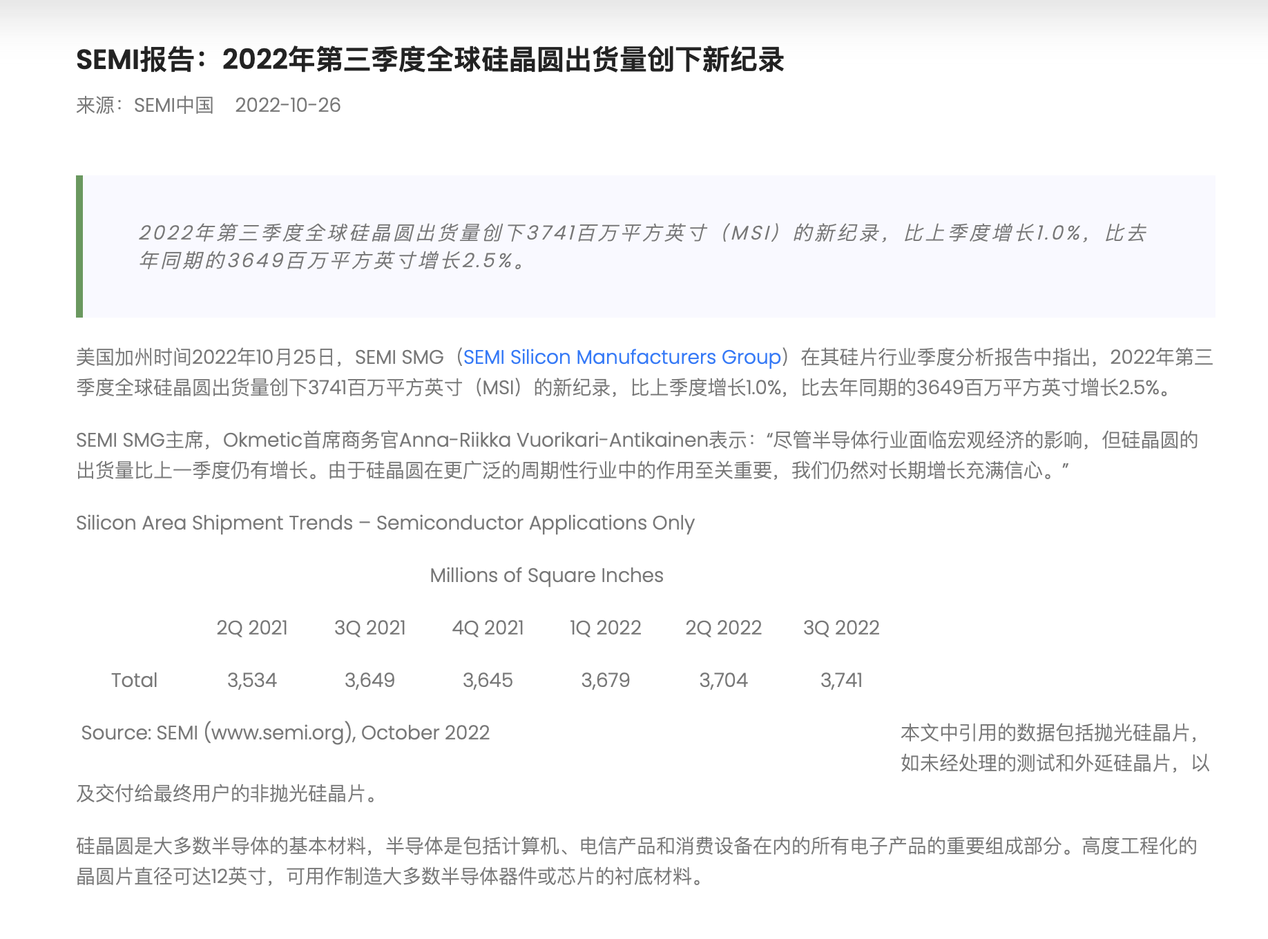Click the 'Millions of Square Inches' caption
Image resolution: width=1268 pixels, height=939 pixels.
click(x=546, y=575)
